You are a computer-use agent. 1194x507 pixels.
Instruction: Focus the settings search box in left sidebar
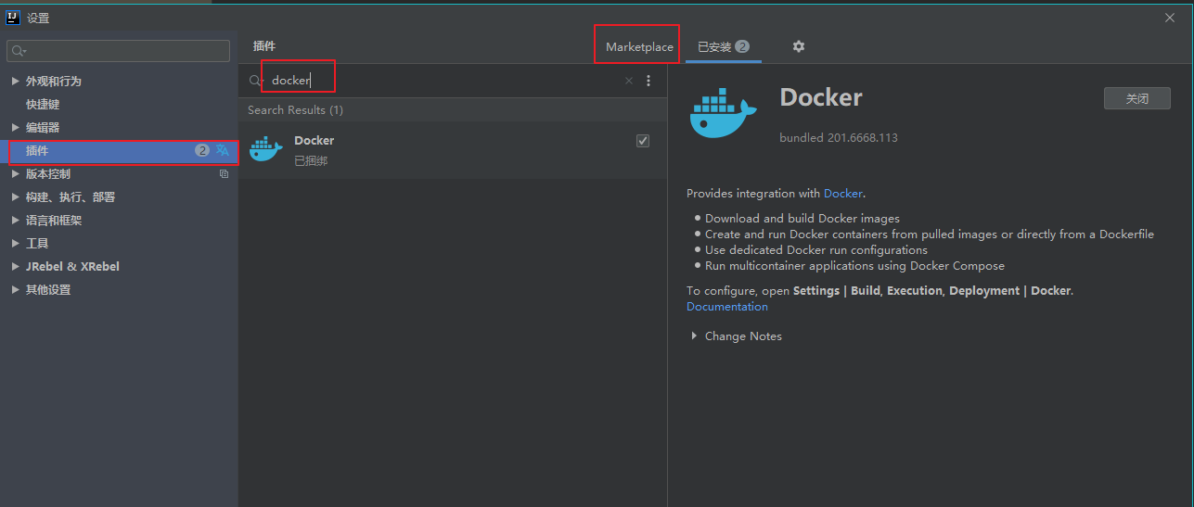pyautogui.click(x=121, y=51)
